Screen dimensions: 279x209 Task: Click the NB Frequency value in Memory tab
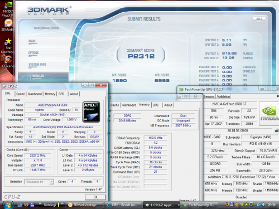183,125
